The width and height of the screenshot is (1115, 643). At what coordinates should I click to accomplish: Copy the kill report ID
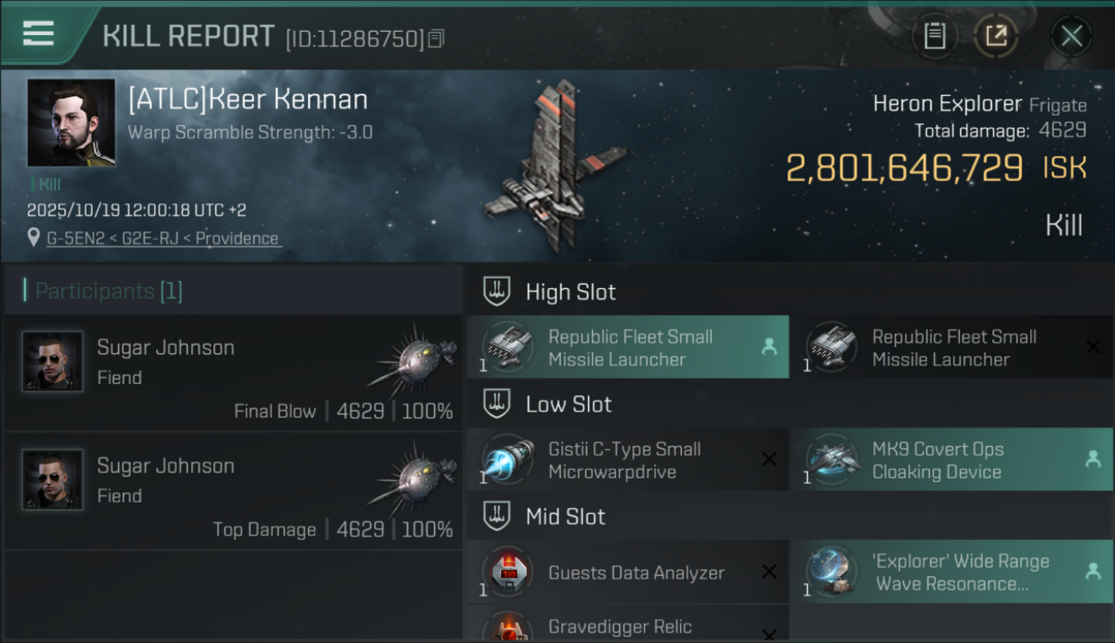[436, 39]
